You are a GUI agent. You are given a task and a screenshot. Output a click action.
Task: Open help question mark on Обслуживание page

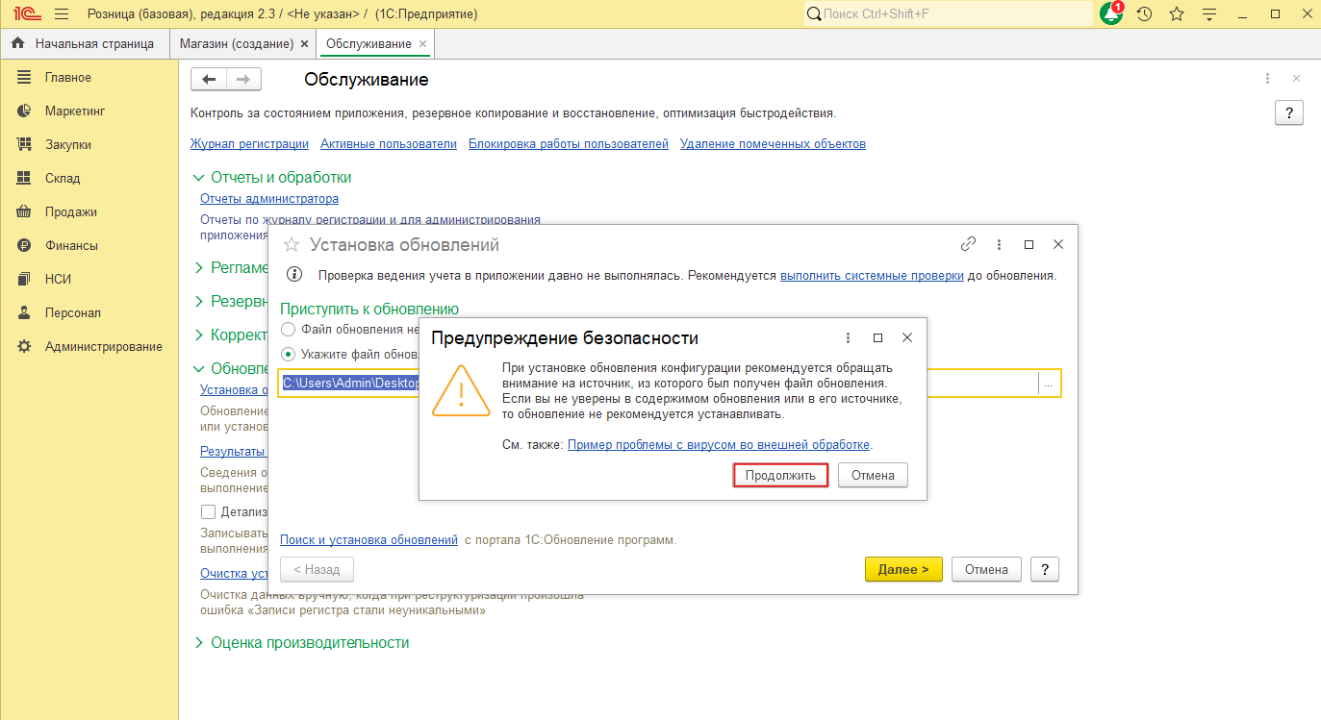1289,112
